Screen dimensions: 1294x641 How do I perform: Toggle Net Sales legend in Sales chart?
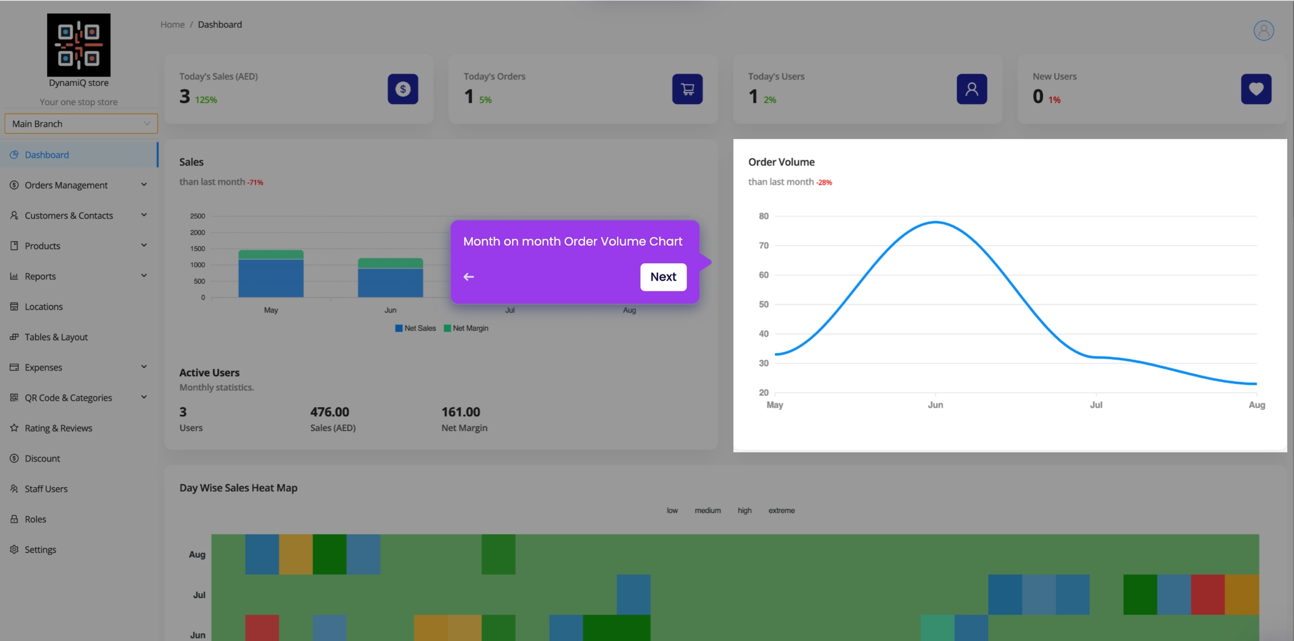(415, 328)
